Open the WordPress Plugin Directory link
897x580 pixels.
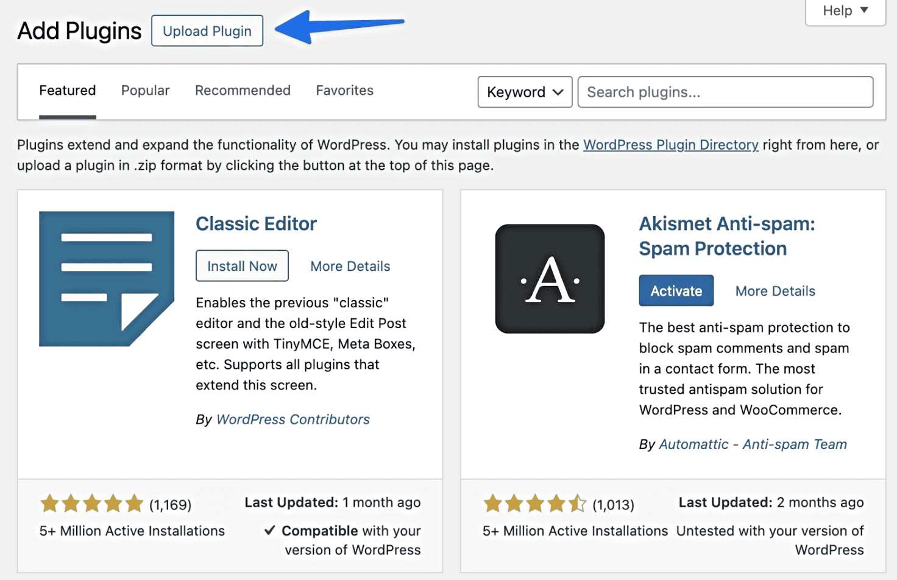(x=670, y=145)
